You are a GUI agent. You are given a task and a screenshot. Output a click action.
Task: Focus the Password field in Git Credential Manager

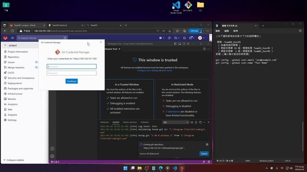71,73
